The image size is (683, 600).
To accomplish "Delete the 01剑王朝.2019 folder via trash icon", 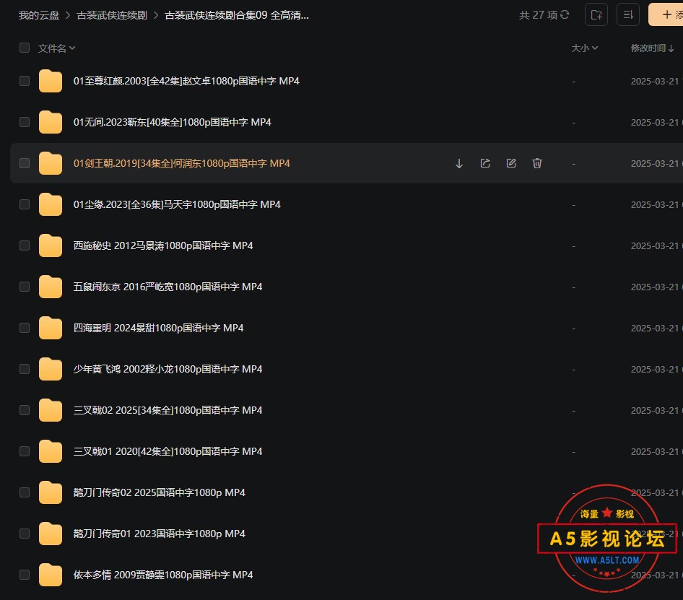I will (x=537, y=163).
